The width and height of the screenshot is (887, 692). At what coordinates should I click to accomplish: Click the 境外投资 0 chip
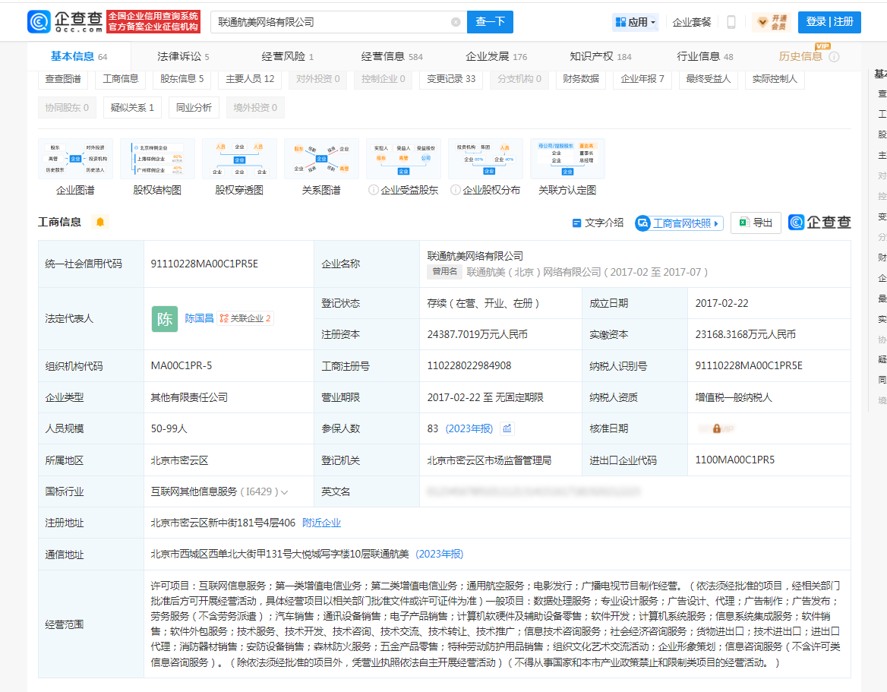[255, 108]
